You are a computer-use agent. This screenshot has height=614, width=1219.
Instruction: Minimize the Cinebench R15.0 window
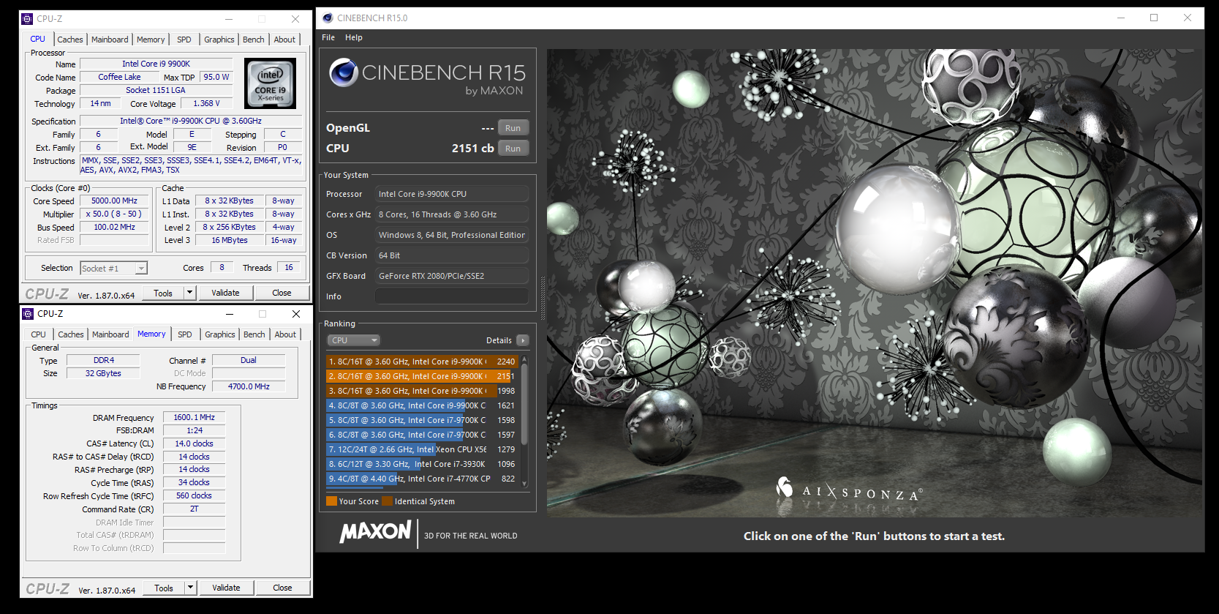1121,18
